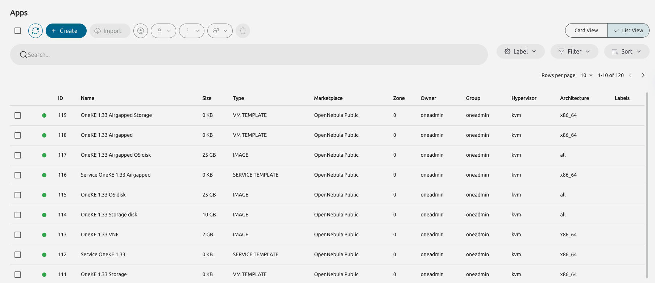Viewport: 655px width, 283px height.
Task: Check the row with ID 111
Action: pos(18,275)
